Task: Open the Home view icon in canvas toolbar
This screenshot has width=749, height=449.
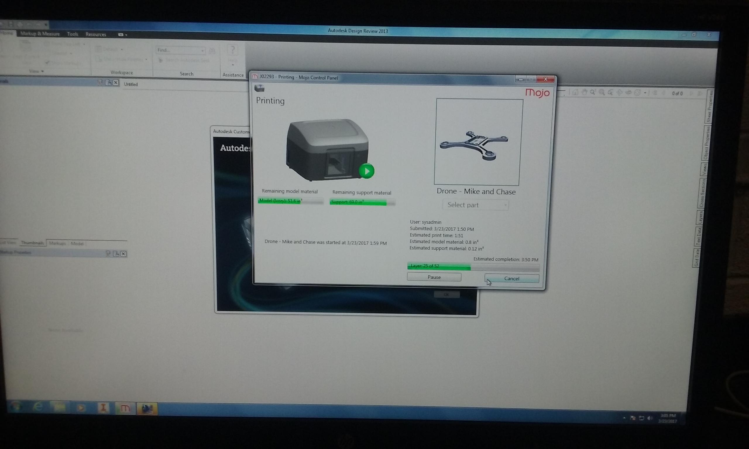Action: (575, 92)
